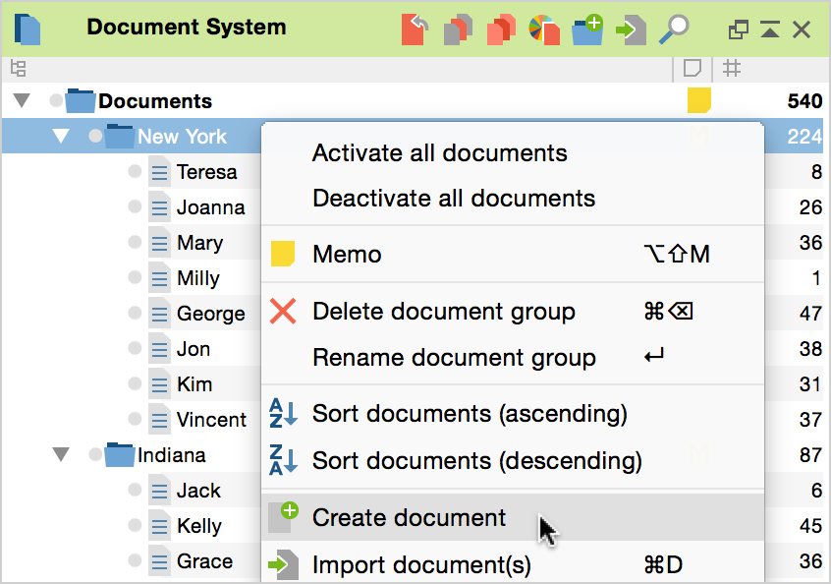Click the import documents toolbar icon

point(631,29)
